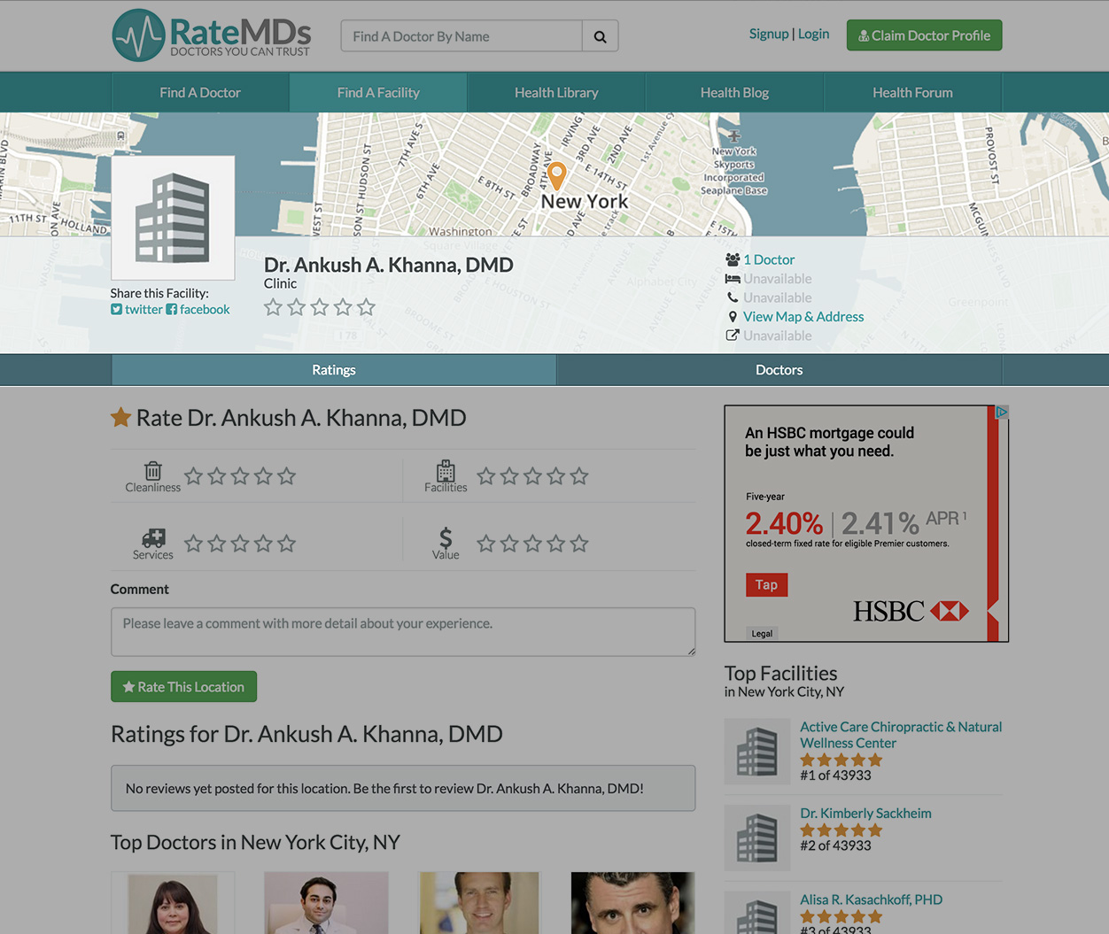
Task: Open the Find A Doctor menu
Action: click(x=200, y=92)
